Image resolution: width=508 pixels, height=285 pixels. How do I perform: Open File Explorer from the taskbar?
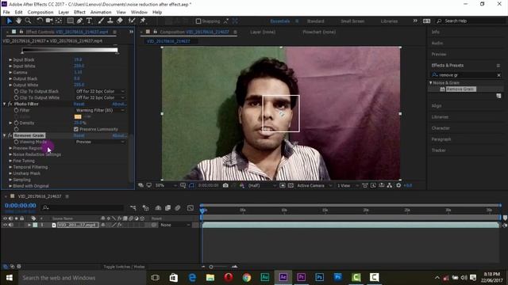coord(210,277)
